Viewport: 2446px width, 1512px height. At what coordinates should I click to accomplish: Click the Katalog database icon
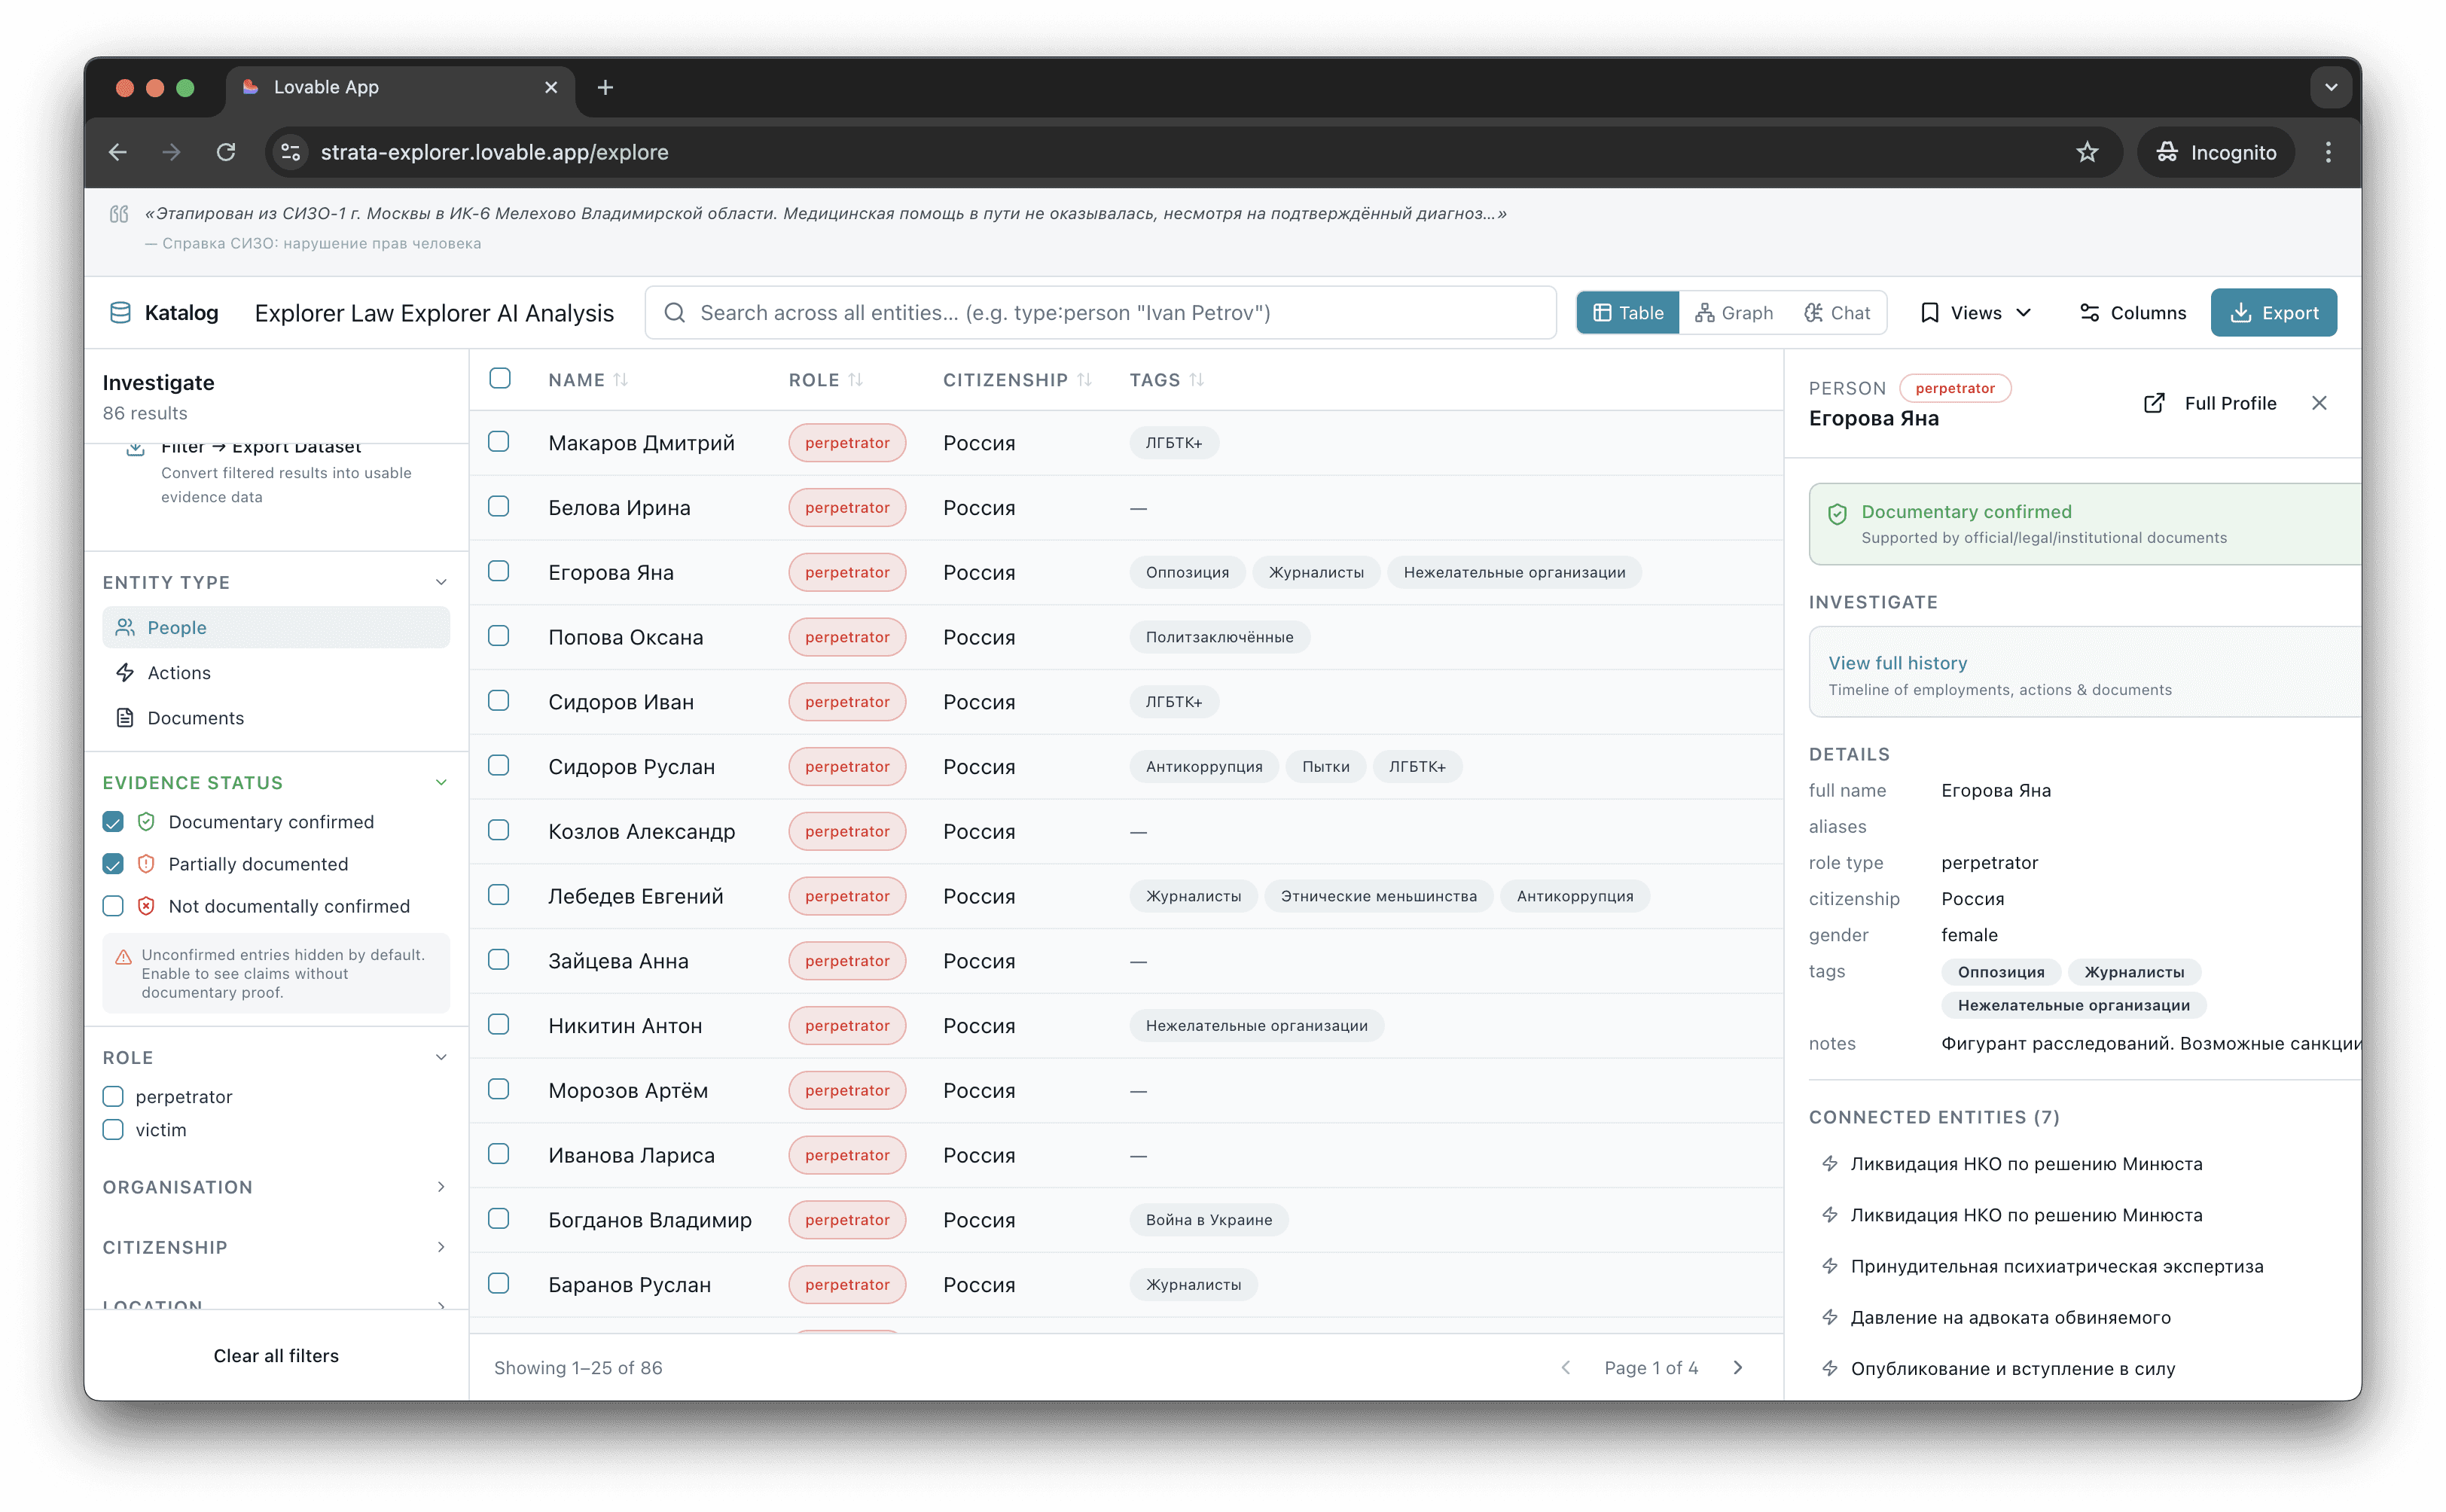coord(120,313)
